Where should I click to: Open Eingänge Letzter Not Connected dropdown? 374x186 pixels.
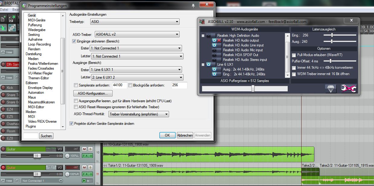pos(137,56)
